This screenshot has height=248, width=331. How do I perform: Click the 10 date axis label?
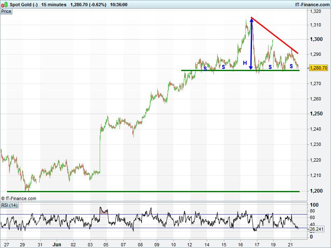coord(173,245)
